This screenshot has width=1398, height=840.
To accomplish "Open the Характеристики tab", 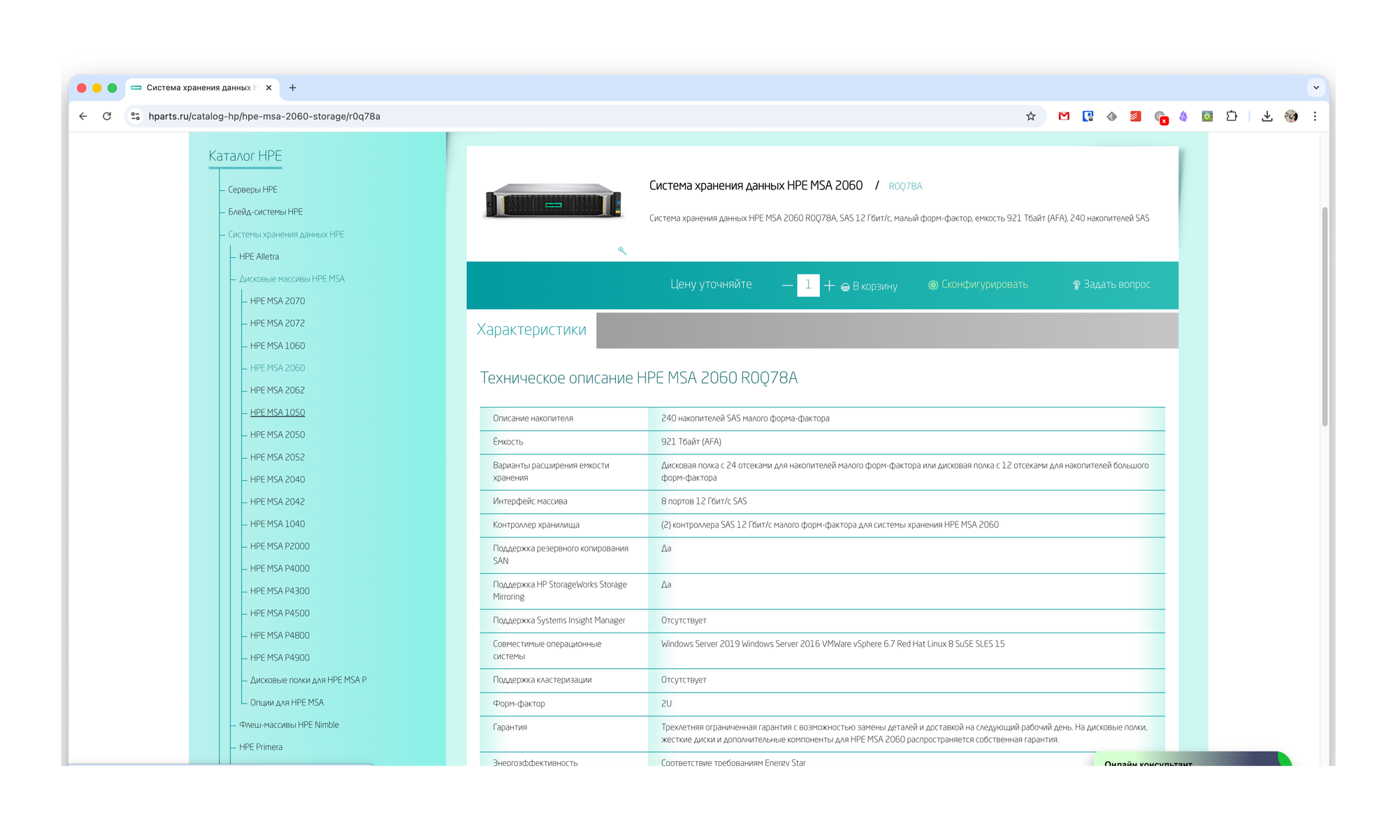I will pos(531,329).
